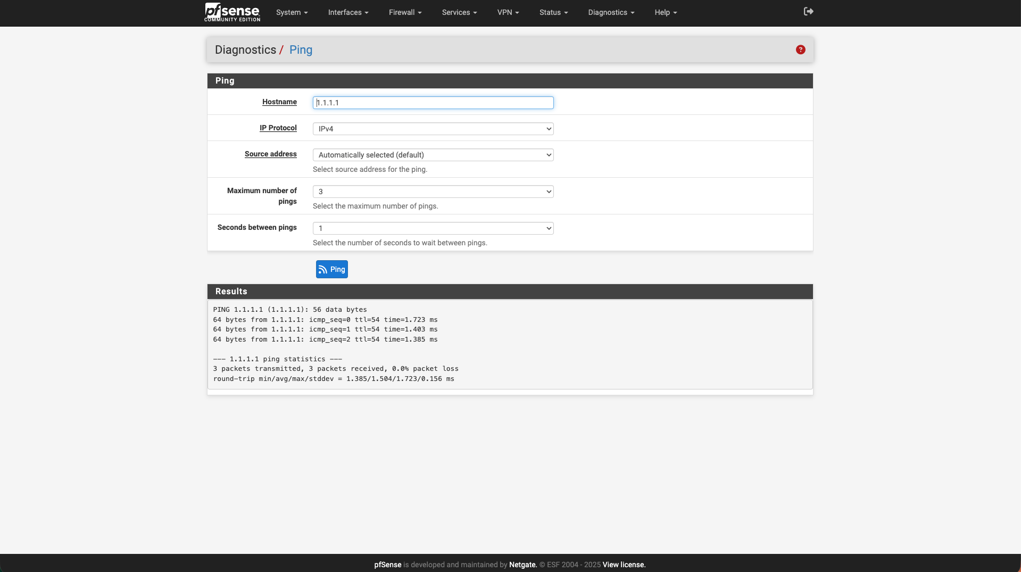Open the View license link
The width and height of the screenshot is (1021, 572).
(624, 565)
